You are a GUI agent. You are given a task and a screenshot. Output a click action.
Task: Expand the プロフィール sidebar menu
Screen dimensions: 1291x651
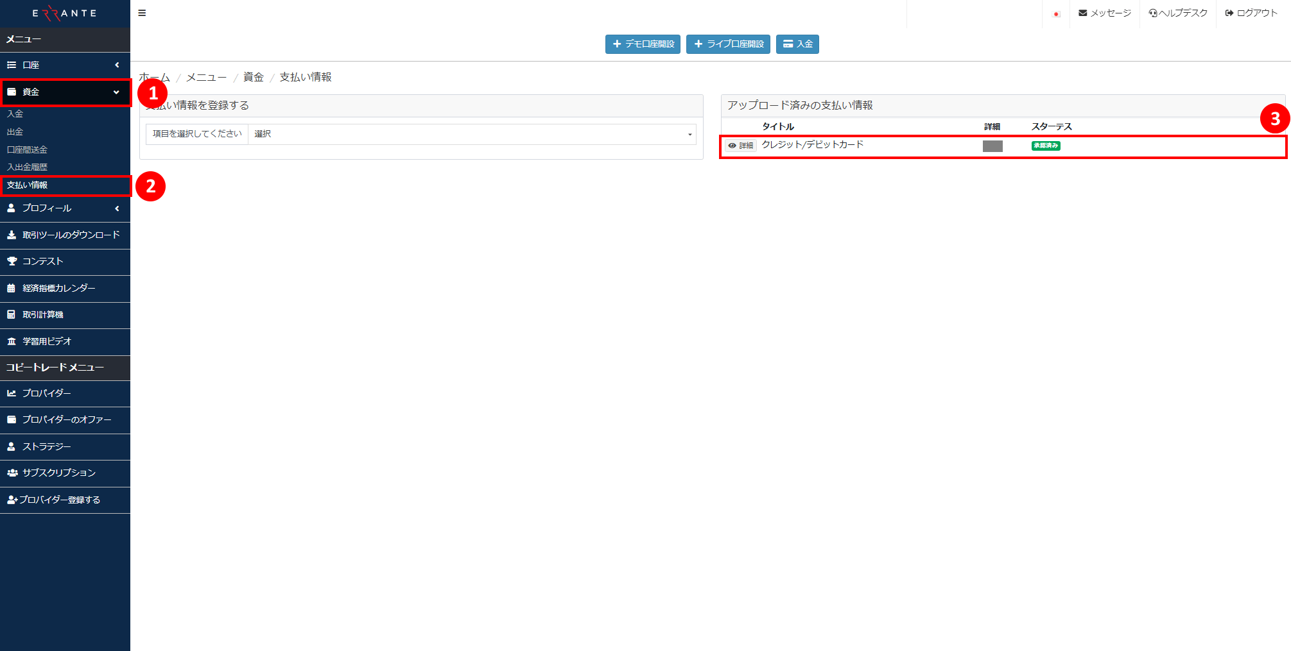(x=64, y=208)
